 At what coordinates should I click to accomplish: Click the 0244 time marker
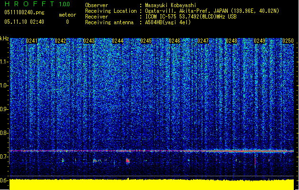(x=117, y=41)
